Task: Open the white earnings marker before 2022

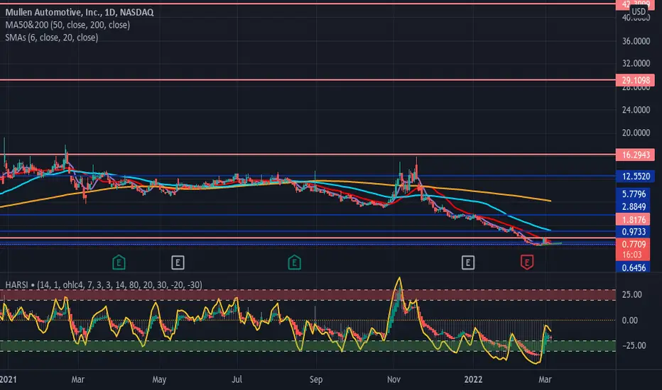Action: click(x=468, y=262)
